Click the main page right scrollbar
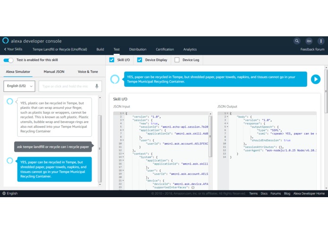Viewport: 328px width, 233px height. [326, 92]
